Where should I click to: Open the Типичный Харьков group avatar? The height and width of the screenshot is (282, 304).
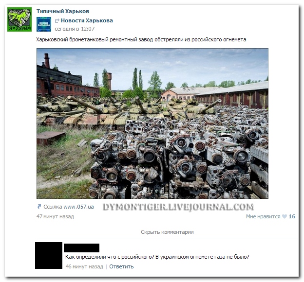pyautogui.click(x=19, y=19)
